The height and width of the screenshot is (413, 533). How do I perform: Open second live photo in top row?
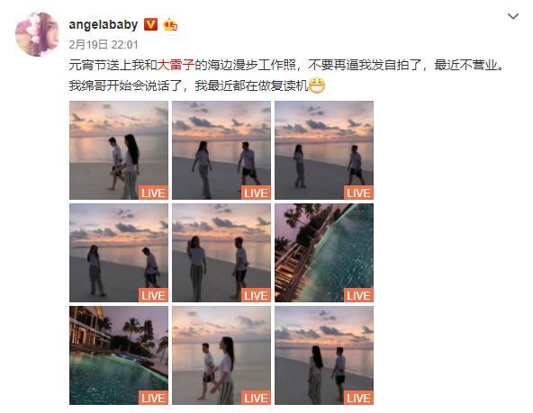point(221,150)
